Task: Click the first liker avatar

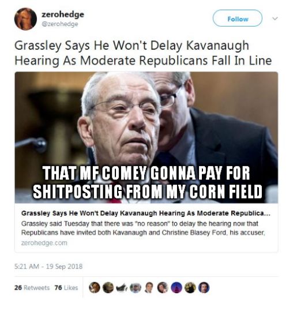Action: pos(95,287)
